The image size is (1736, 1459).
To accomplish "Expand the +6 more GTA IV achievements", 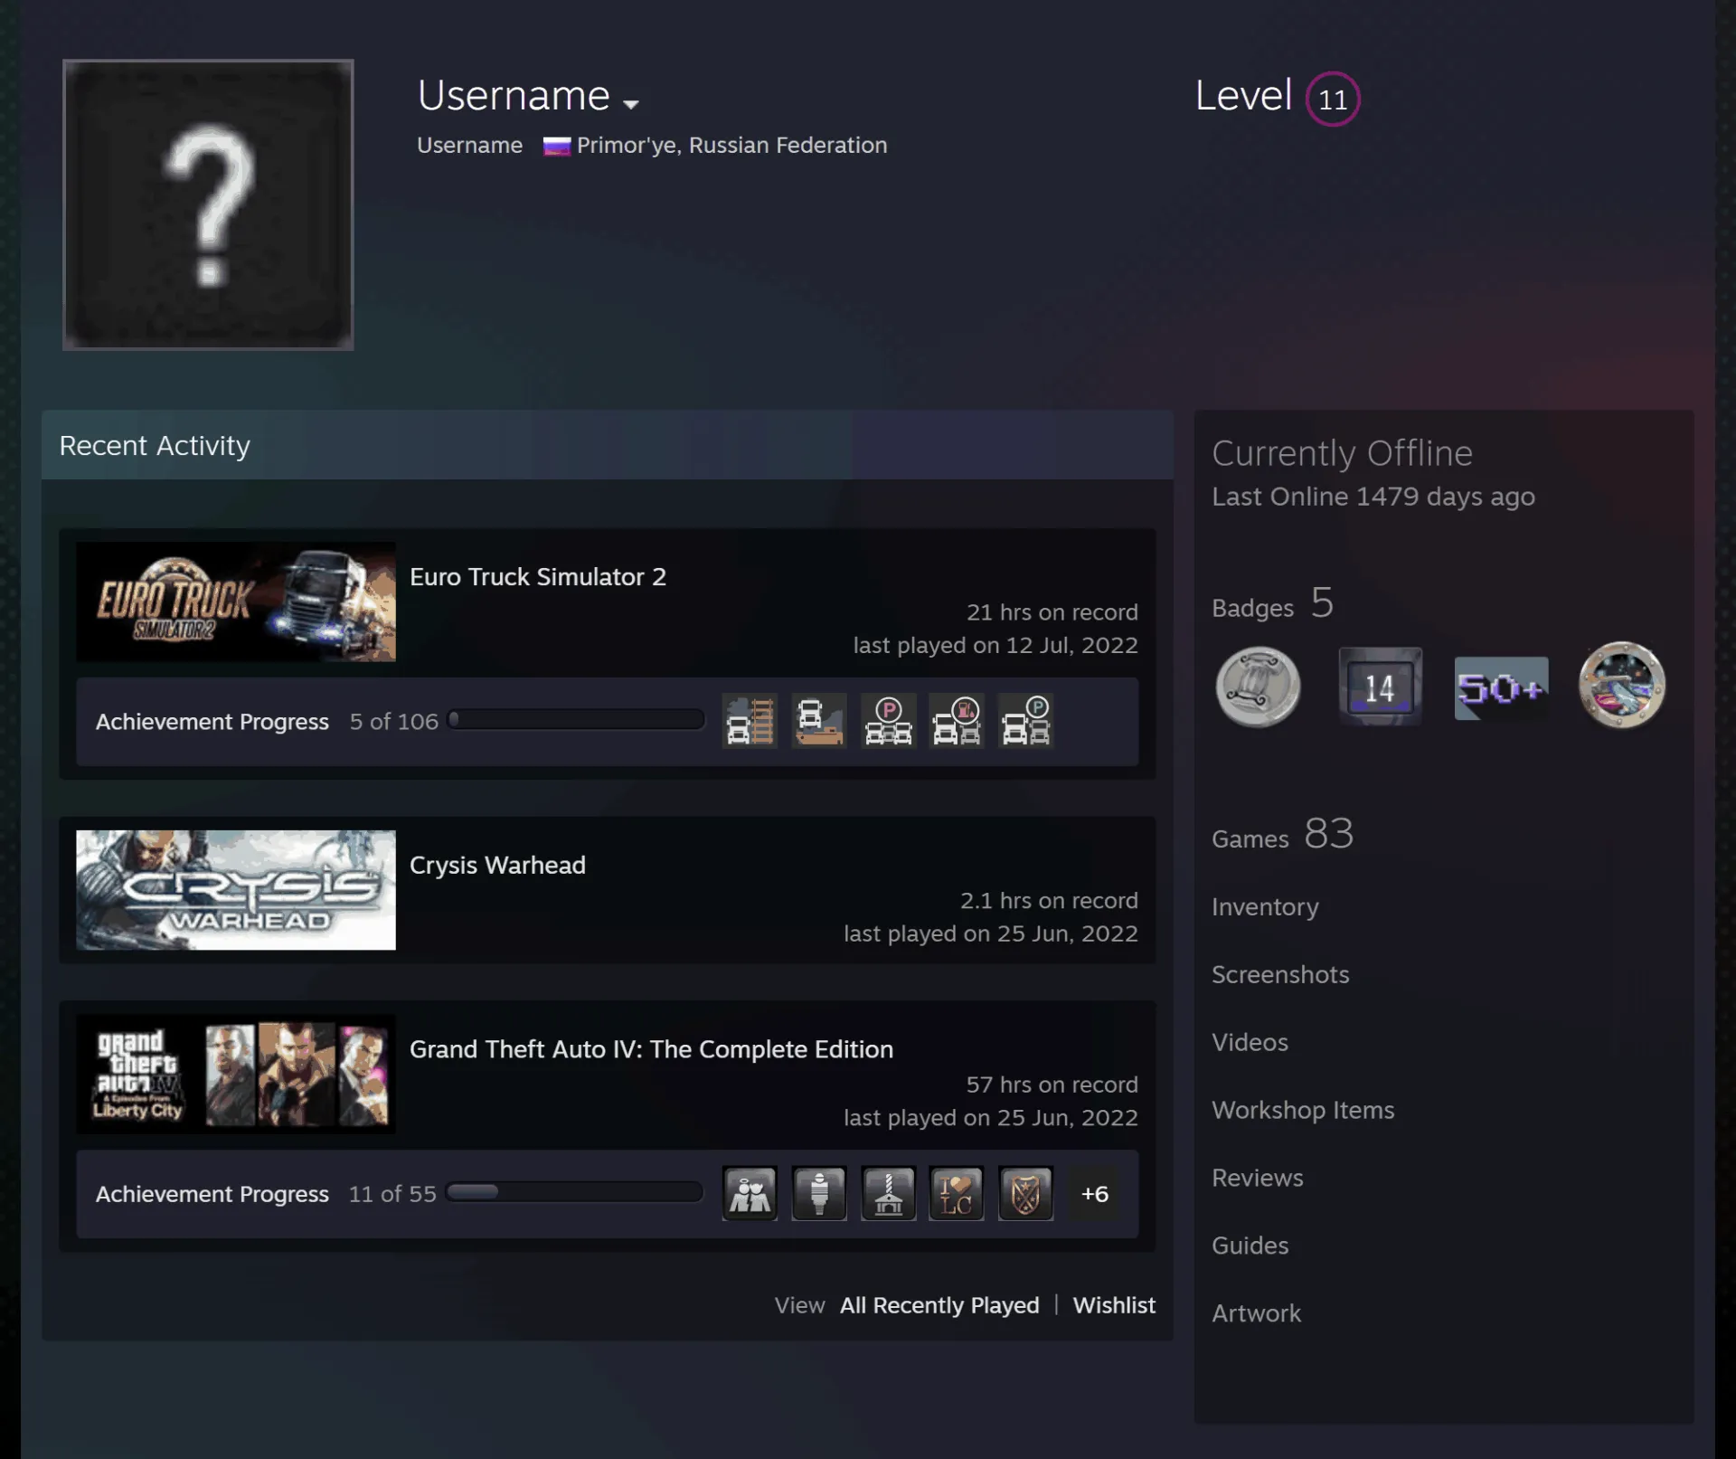I will point(1095,1194).
